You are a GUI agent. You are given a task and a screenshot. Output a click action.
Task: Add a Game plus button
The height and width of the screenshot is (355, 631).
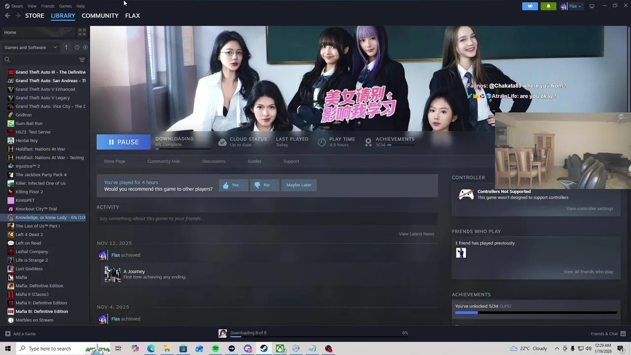click(20, 334)
